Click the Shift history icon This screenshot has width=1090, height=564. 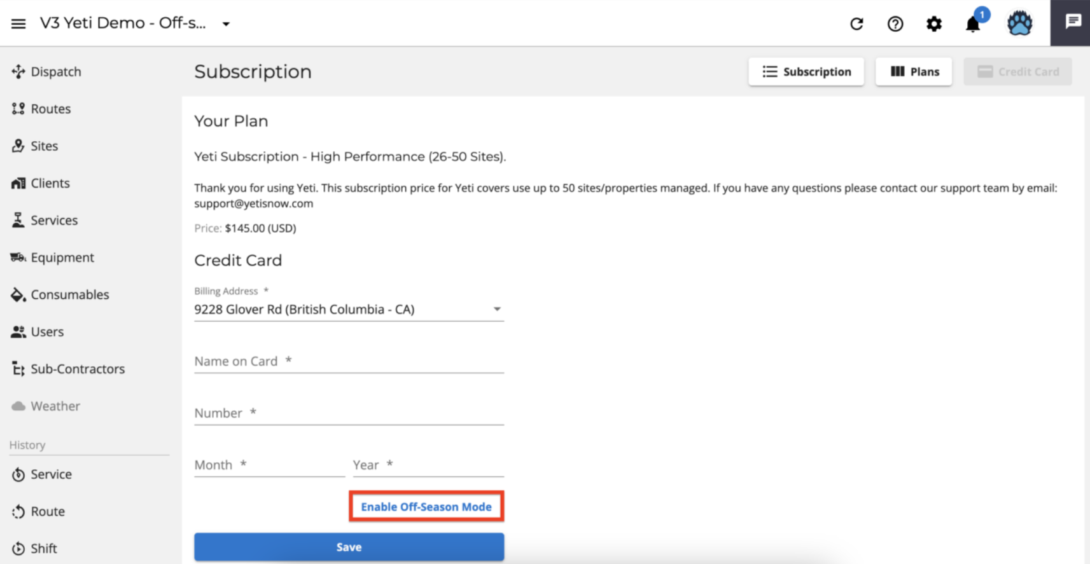18,548
